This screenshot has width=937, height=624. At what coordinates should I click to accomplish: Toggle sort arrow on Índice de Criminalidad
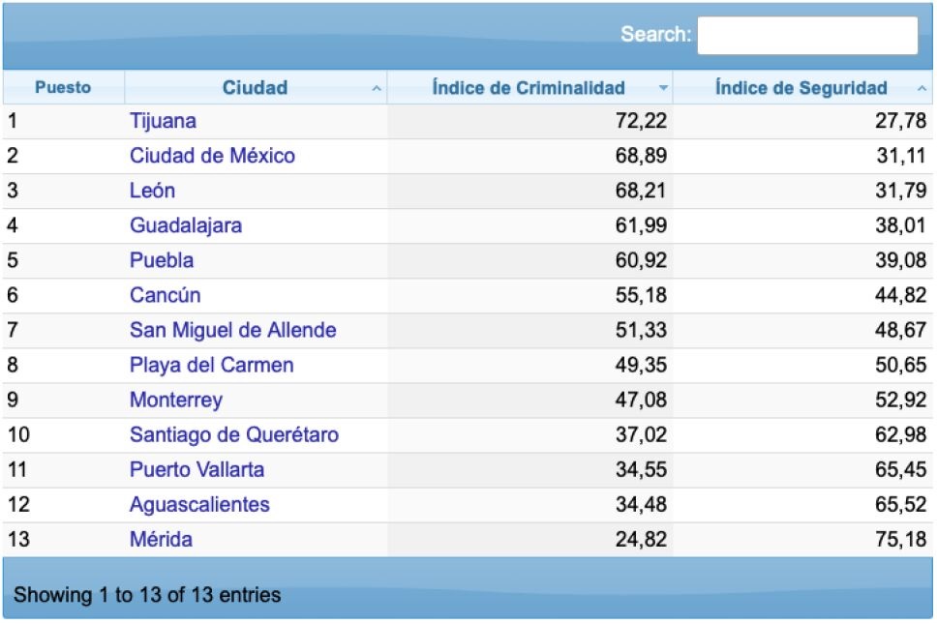click(x=663, y=88)
